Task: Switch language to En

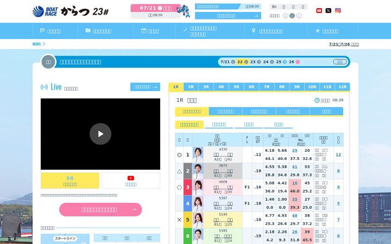Action: pos(274,7)
